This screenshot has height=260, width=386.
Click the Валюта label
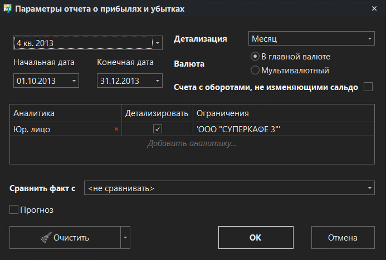pos(189,64)
